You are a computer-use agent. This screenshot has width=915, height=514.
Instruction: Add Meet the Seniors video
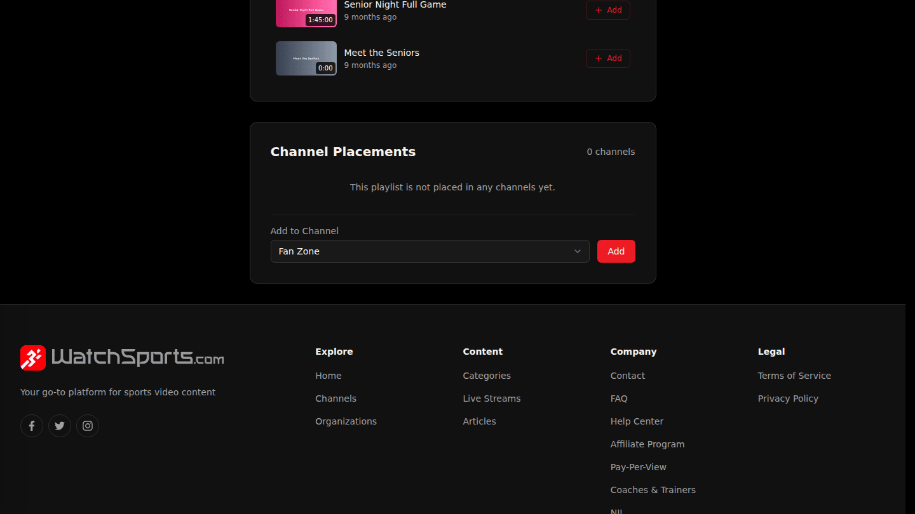click(x=608, y=58)
